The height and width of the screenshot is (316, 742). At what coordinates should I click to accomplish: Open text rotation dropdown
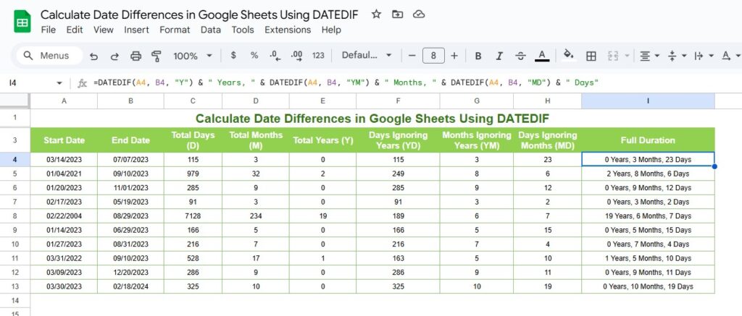tap(731, 56)
